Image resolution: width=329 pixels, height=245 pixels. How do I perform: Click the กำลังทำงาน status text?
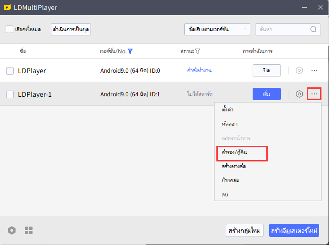199,70
